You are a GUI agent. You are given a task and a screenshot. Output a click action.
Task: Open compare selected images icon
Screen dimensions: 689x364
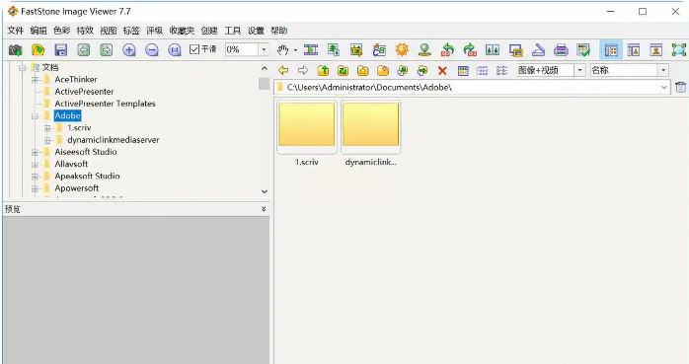pos(493,50)
